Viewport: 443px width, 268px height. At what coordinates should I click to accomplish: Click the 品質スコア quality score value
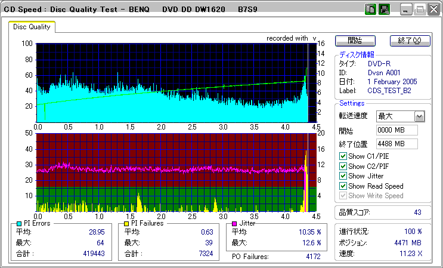tap(417, 212)
